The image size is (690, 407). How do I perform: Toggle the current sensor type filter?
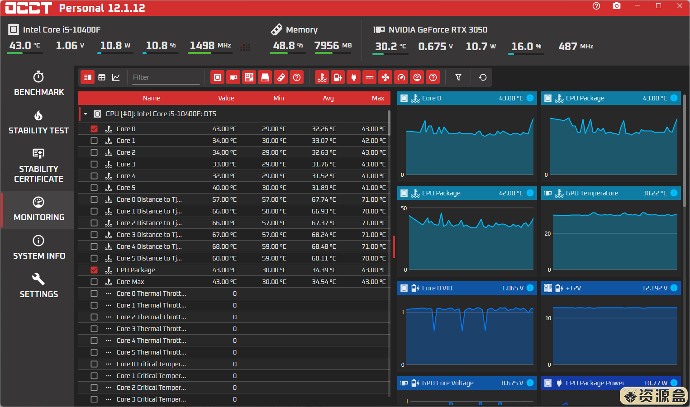pos(370,77)
